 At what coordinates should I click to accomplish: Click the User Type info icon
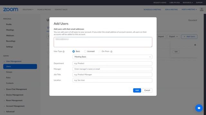(x=64, y=51)
